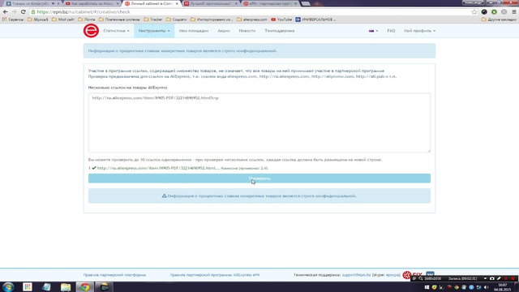This screenshot has height=292, width=519.
Task: Open the recorder app in the taskbar
Action: tap(104, 286)
